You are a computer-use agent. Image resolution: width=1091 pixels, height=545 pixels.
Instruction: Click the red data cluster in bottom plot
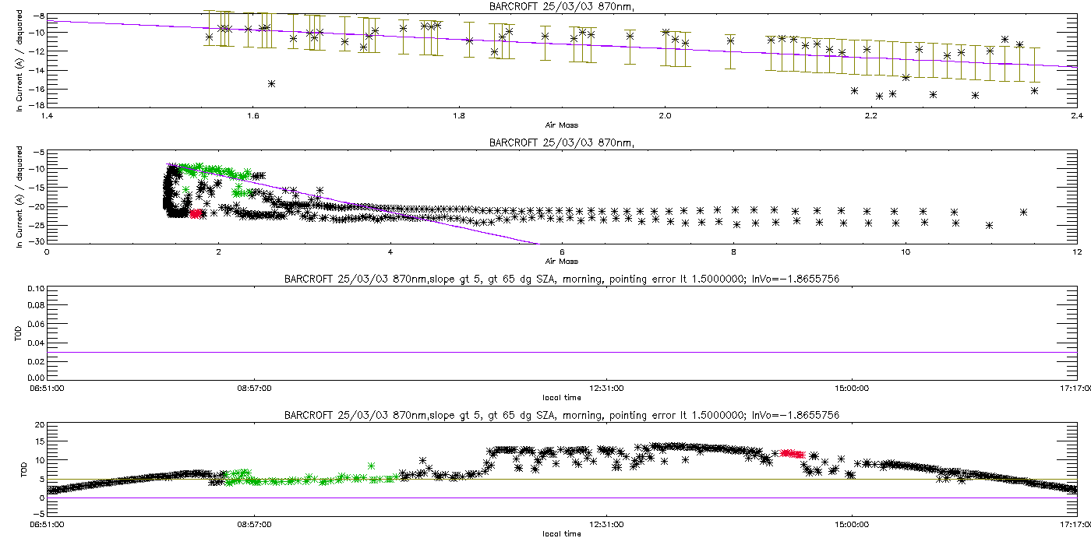[792, 453]
